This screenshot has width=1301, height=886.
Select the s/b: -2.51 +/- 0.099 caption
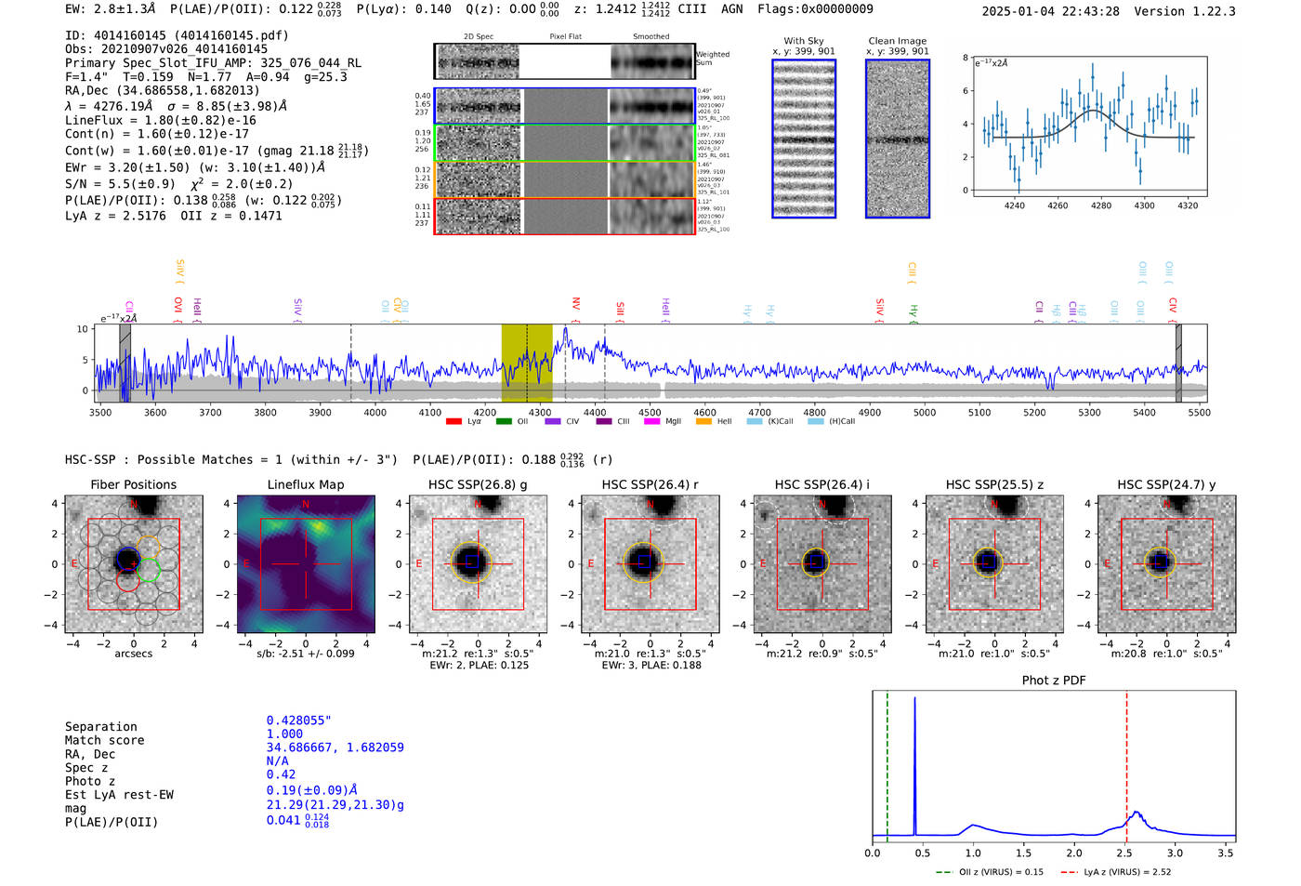[306, 654]
